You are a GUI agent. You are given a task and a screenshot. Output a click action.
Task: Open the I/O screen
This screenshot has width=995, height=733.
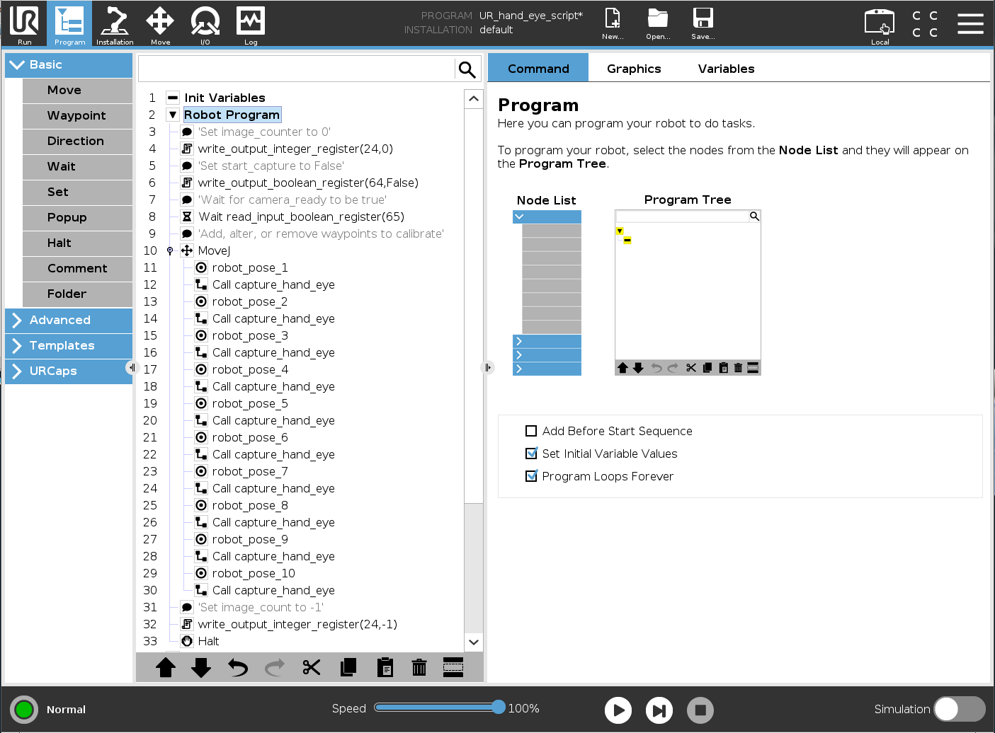click(205, 25)
